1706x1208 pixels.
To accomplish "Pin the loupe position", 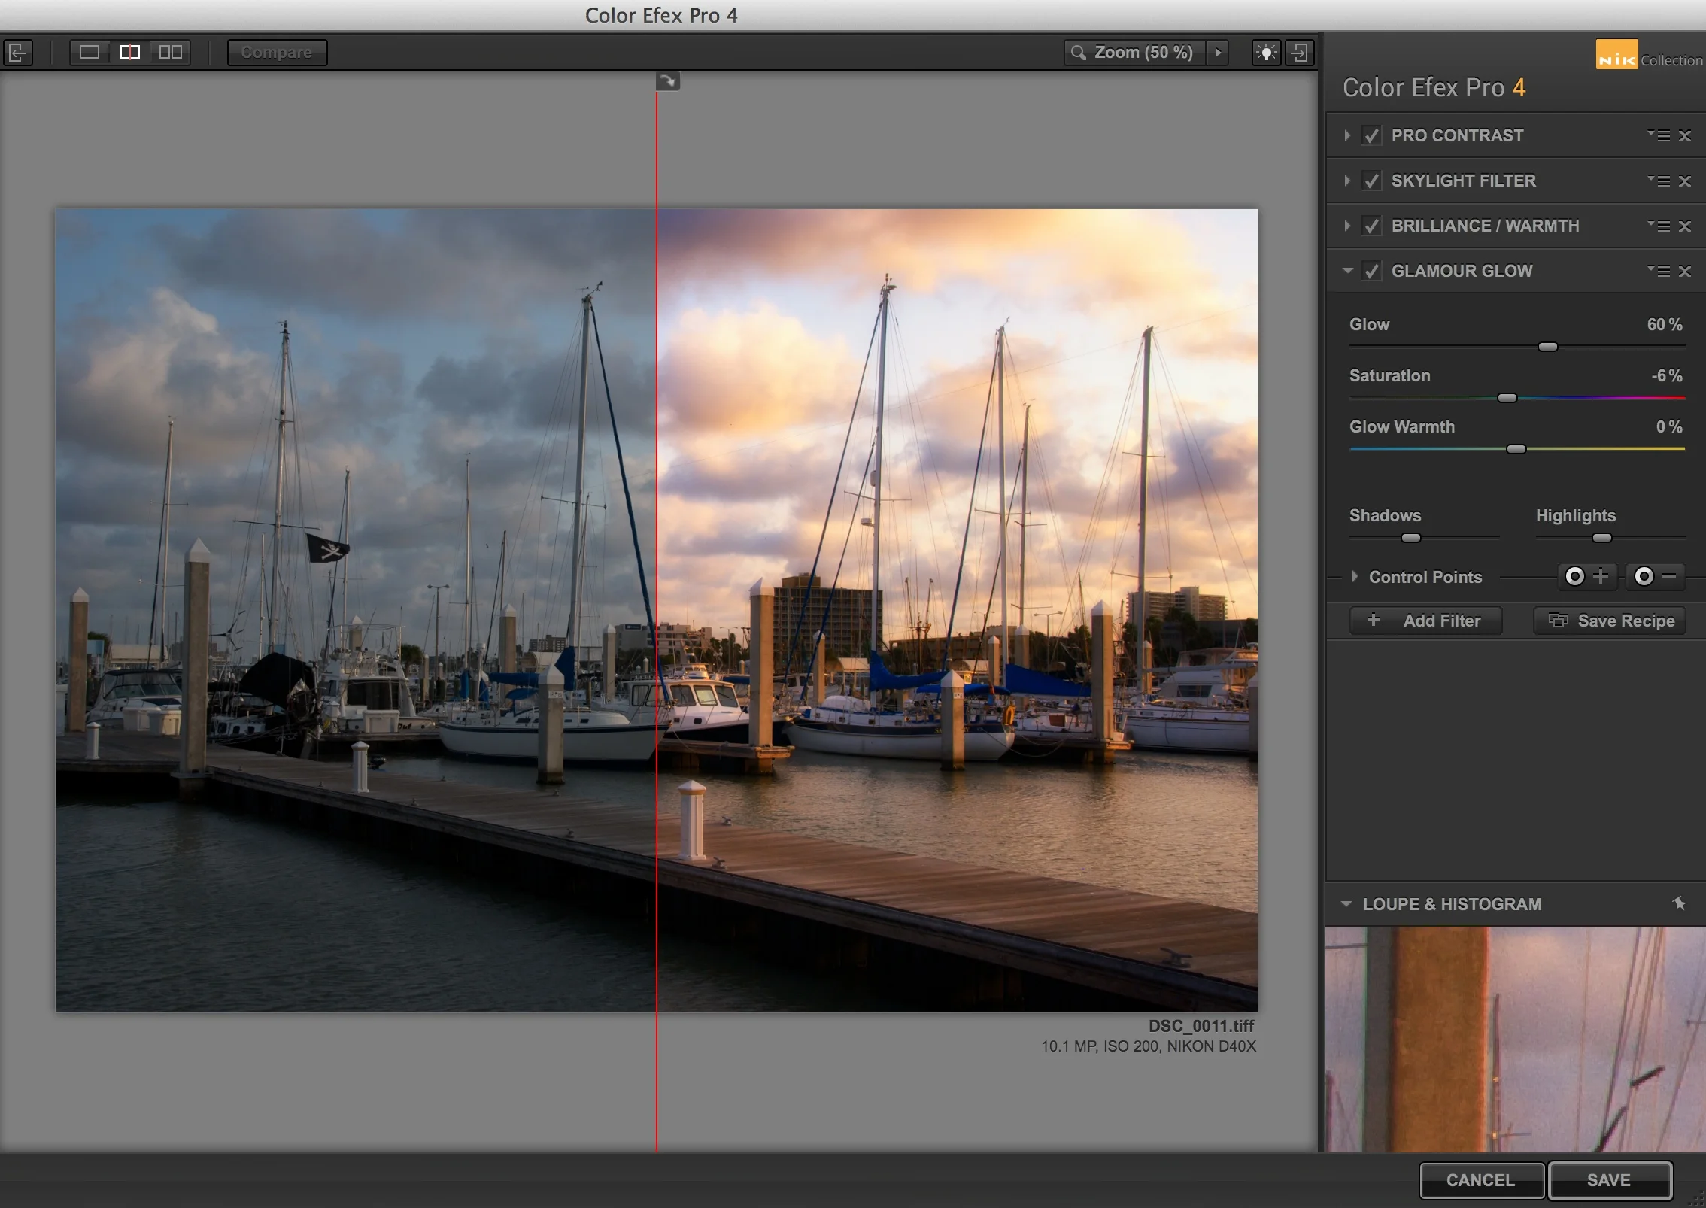I will (1679, 903).
